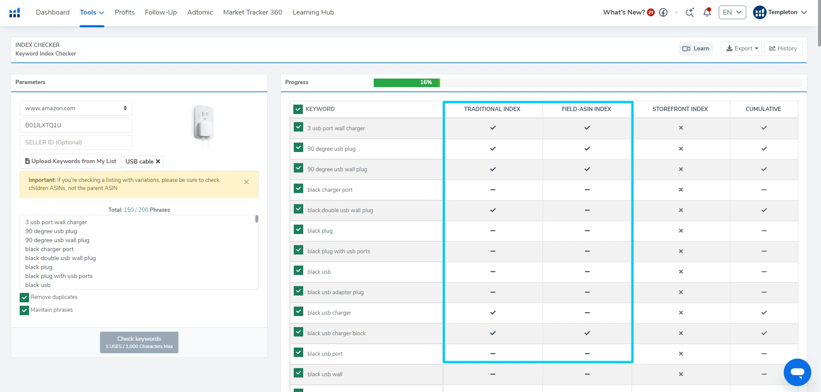821x392 pixels.
Task: Open the History panel
Action: pyautogui.click(x=783, y=49)
